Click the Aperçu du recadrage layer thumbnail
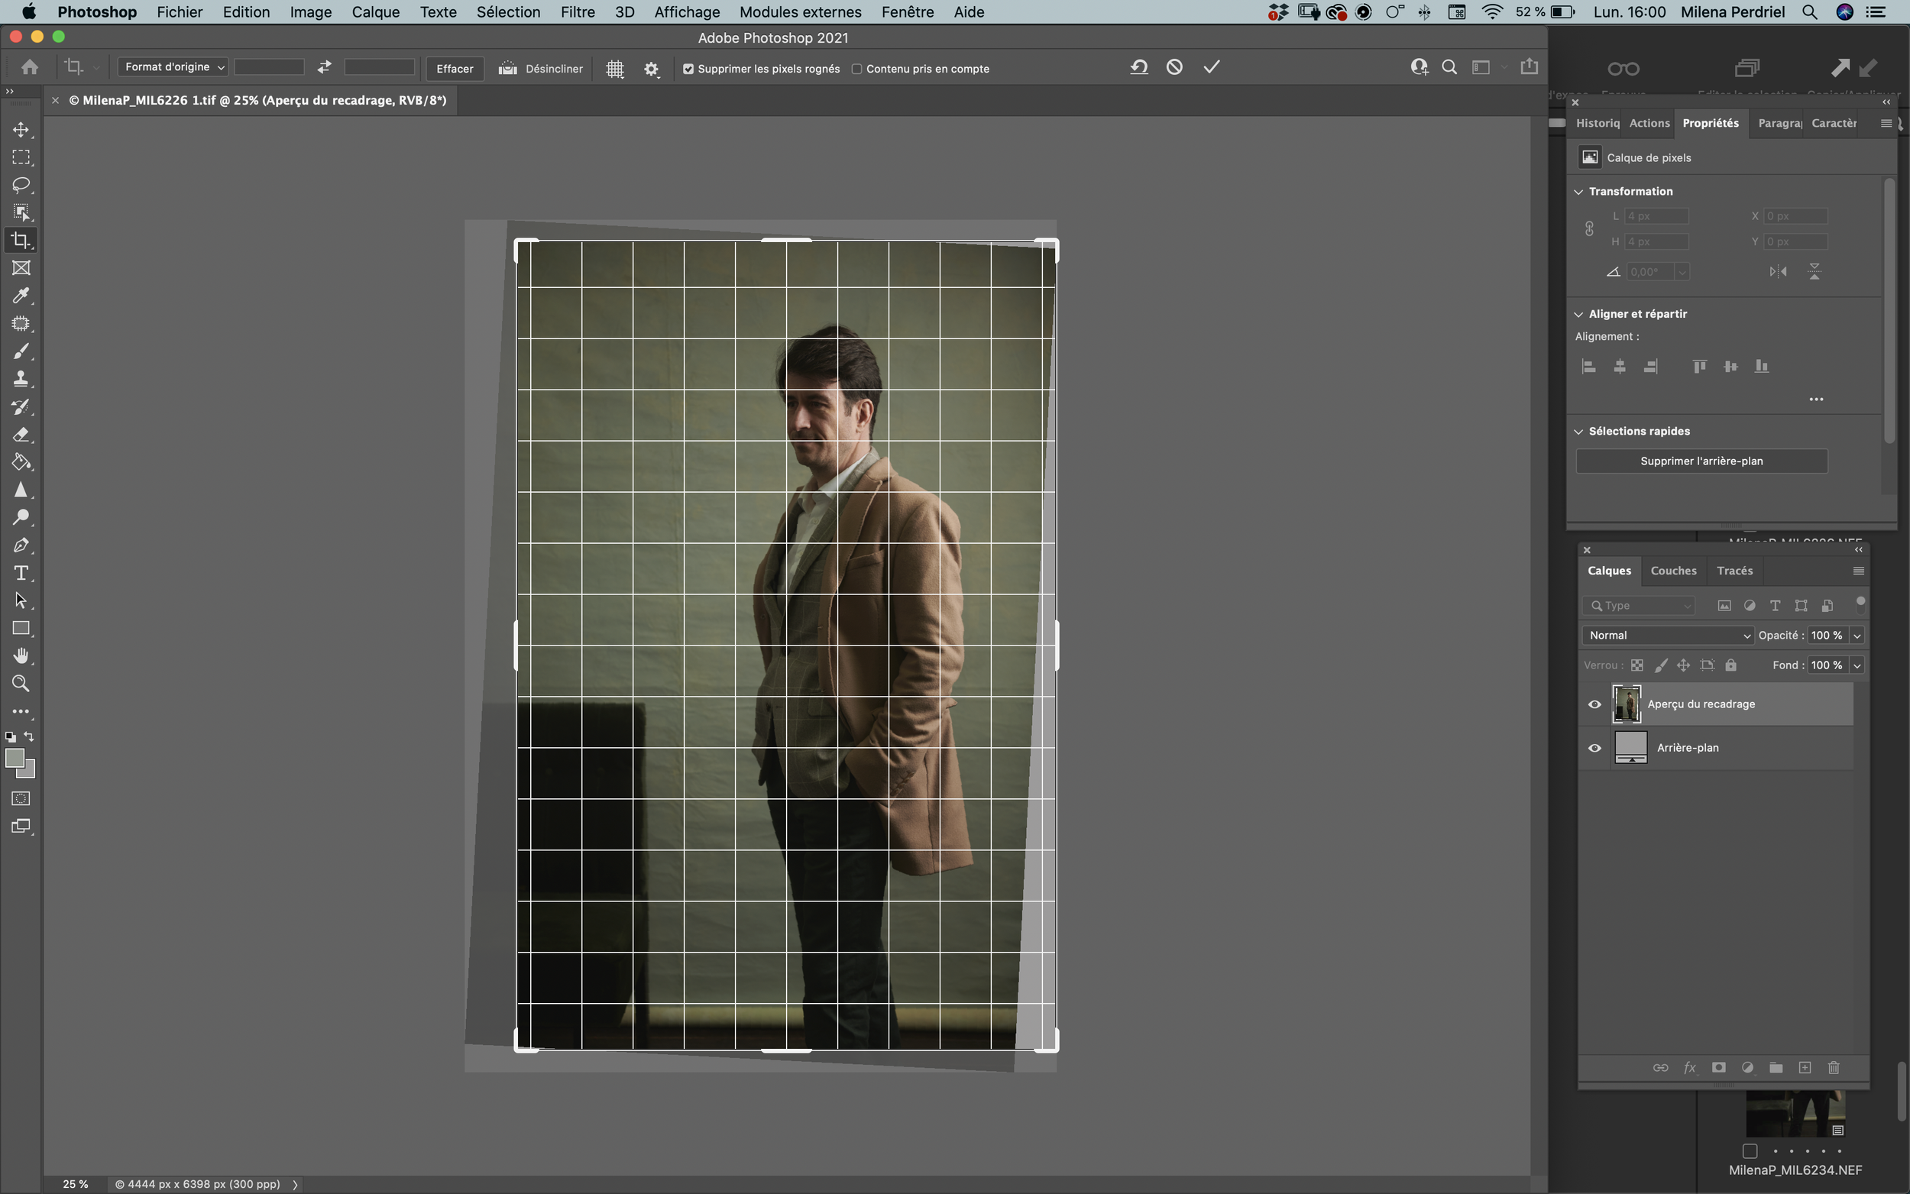This screenshot has width=1910, height=1194. (1627, 704)
